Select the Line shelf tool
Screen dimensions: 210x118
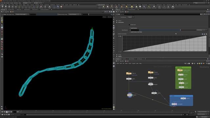click(x=23, y=7)
